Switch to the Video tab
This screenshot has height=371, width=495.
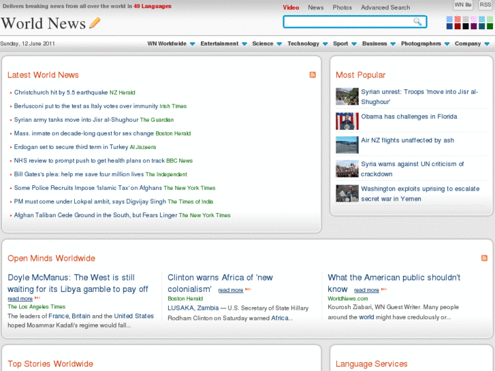click(291, 7)
